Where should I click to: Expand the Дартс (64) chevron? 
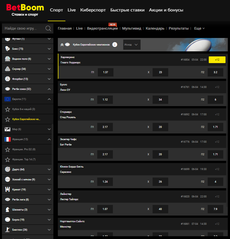coord(49,169)
